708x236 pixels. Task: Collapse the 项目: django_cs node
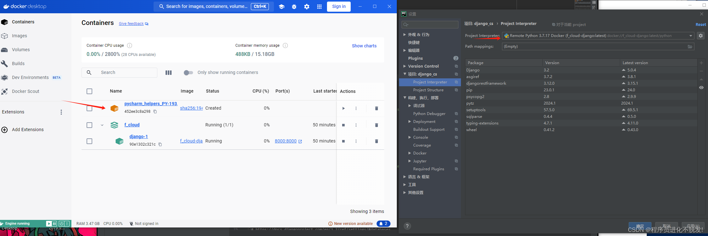405,74
